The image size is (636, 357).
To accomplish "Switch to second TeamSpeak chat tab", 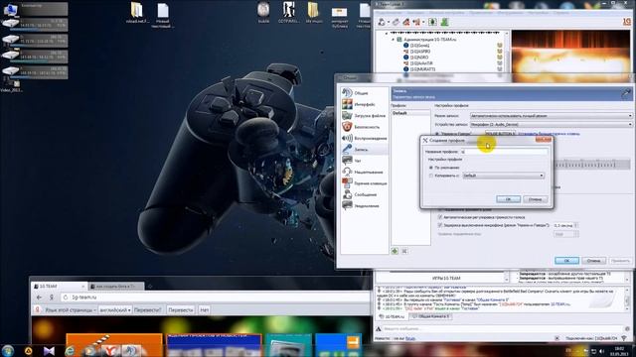I will (430, 316).
